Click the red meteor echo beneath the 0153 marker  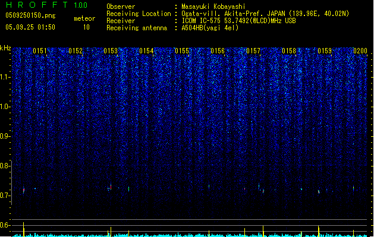click(x=111, y=187)
